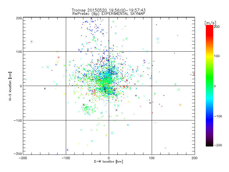This screenshot has height=172, width=229.
Task: Click the colorbar label '-200'
Action: [x=218, y=145]
